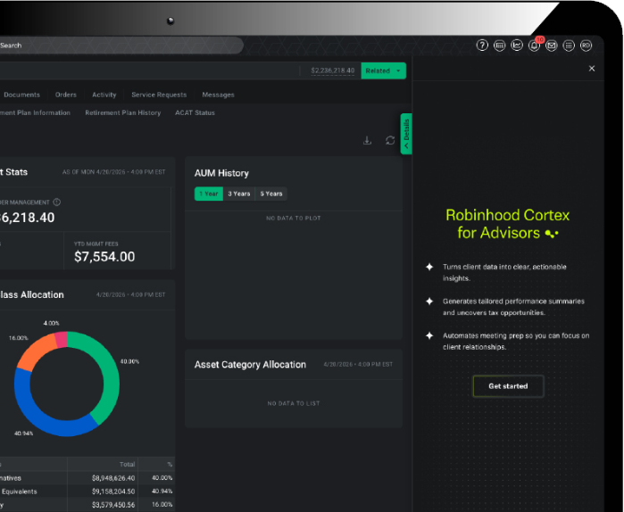Open ACAT Status sub-tab
Screen dimensions: 624x512
tap(195, 113)
